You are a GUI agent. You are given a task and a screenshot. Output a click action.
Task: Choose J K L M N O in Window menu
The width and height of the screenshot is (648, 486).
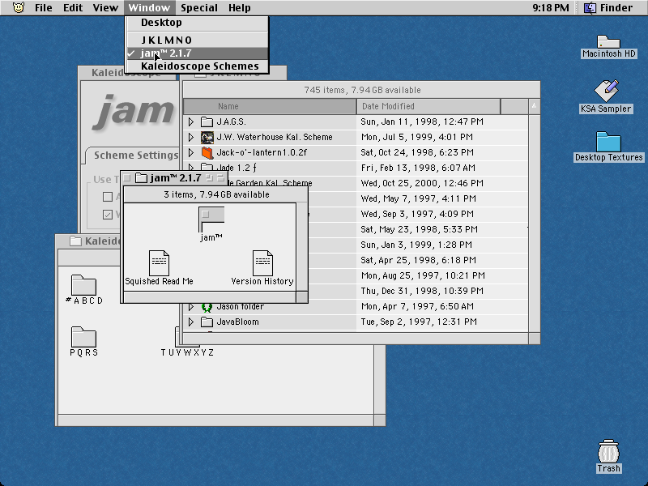point(197,40)
